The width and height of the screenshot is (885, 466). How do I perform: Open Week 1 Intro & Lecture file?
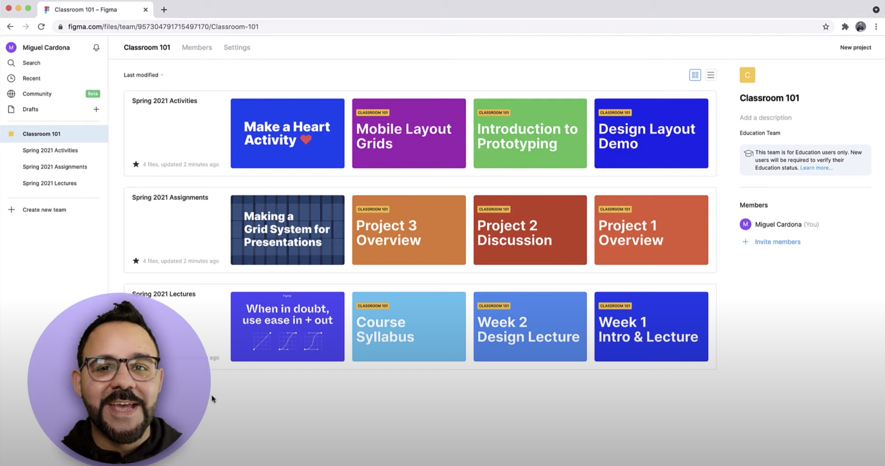(651, 327)
